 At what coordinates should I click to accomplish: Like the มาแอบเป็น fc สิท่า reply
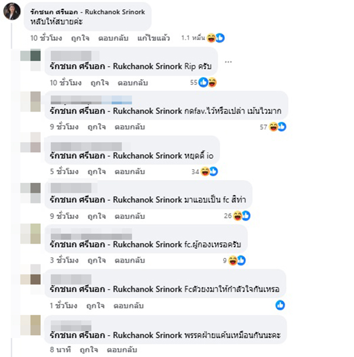(x=97, y=216)
